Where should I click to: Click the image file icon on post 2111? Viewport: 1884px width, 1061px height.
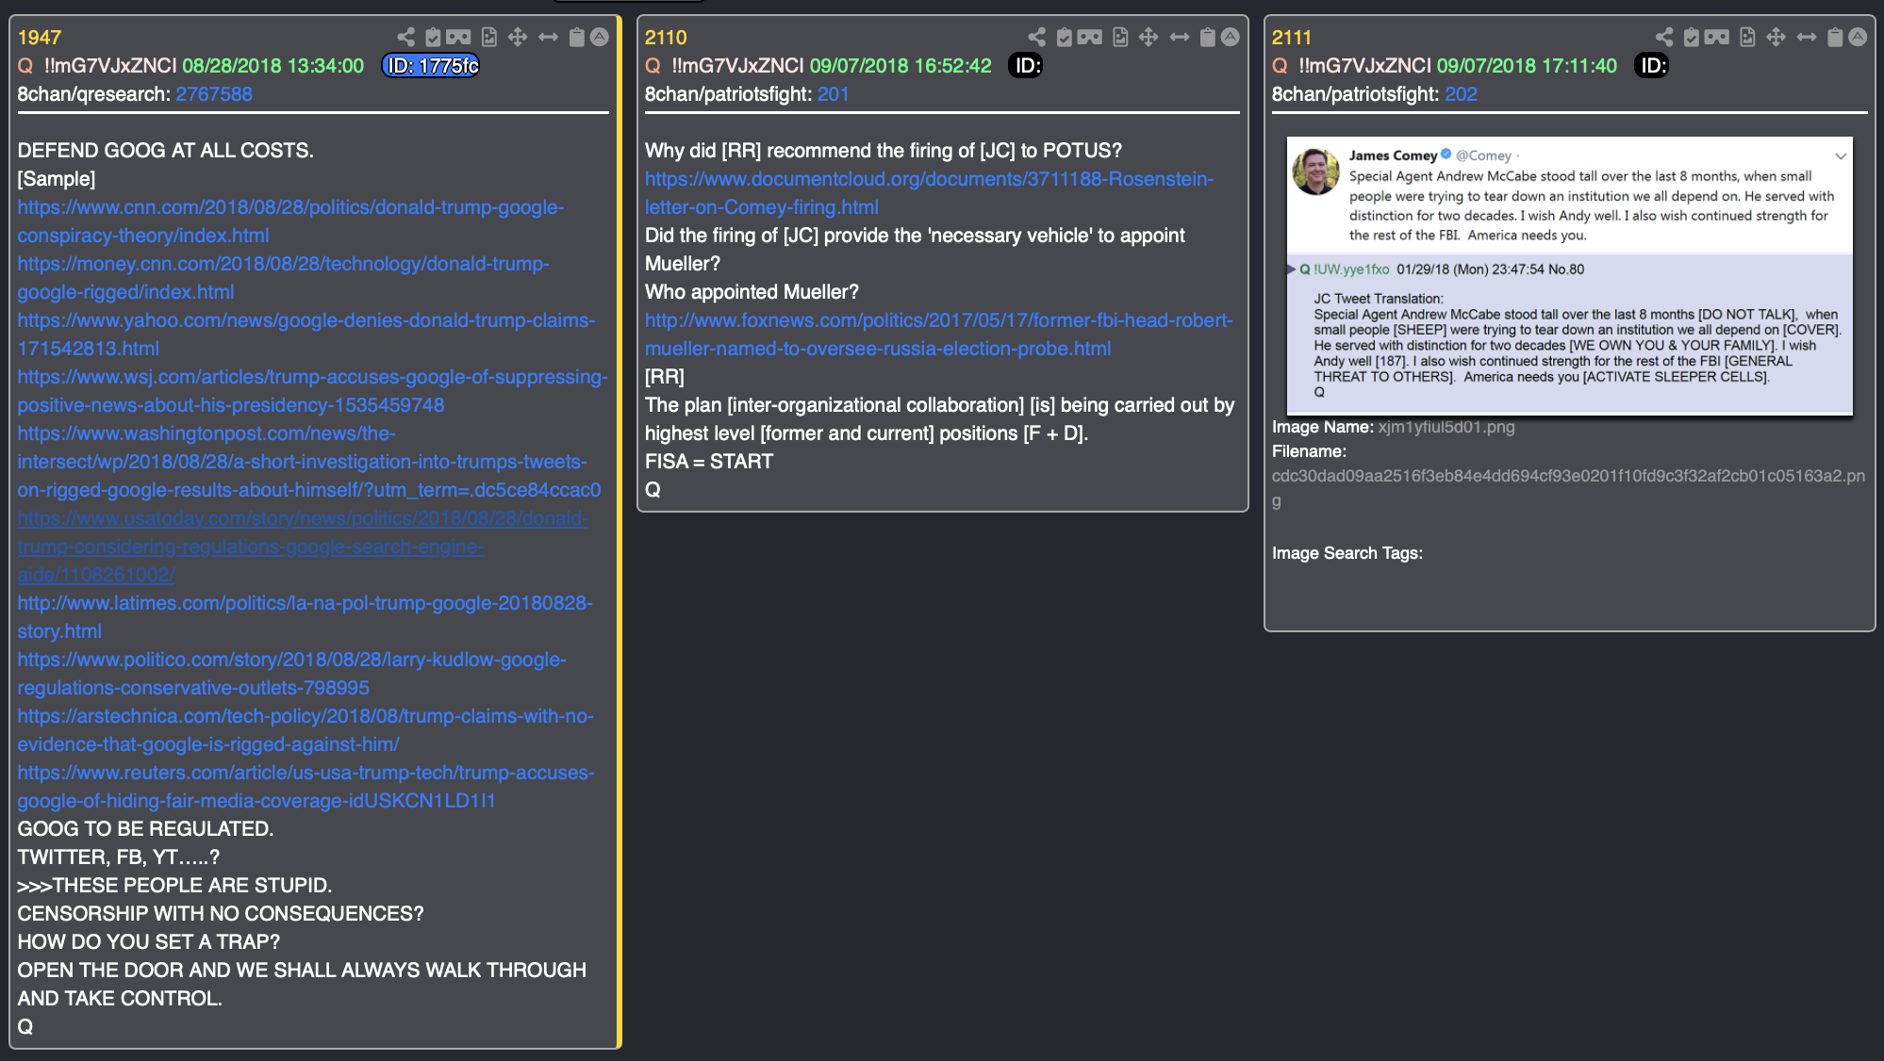pos(1747,37)
